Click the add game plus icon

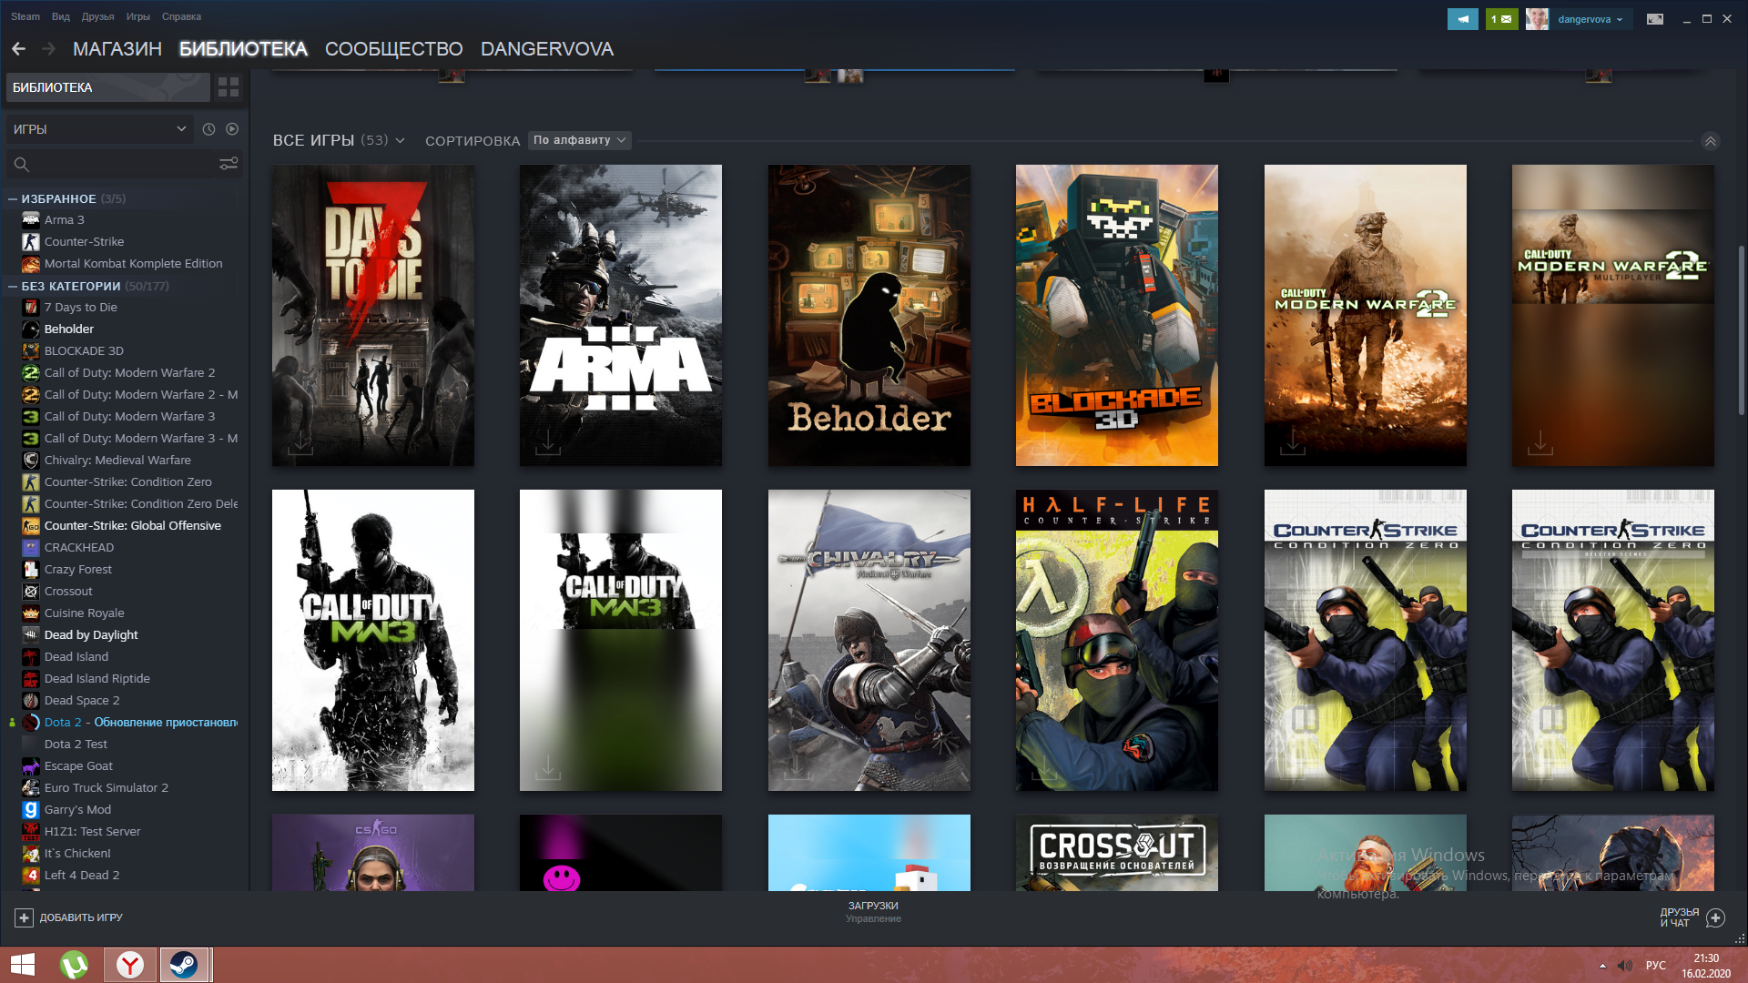point(25,917)
